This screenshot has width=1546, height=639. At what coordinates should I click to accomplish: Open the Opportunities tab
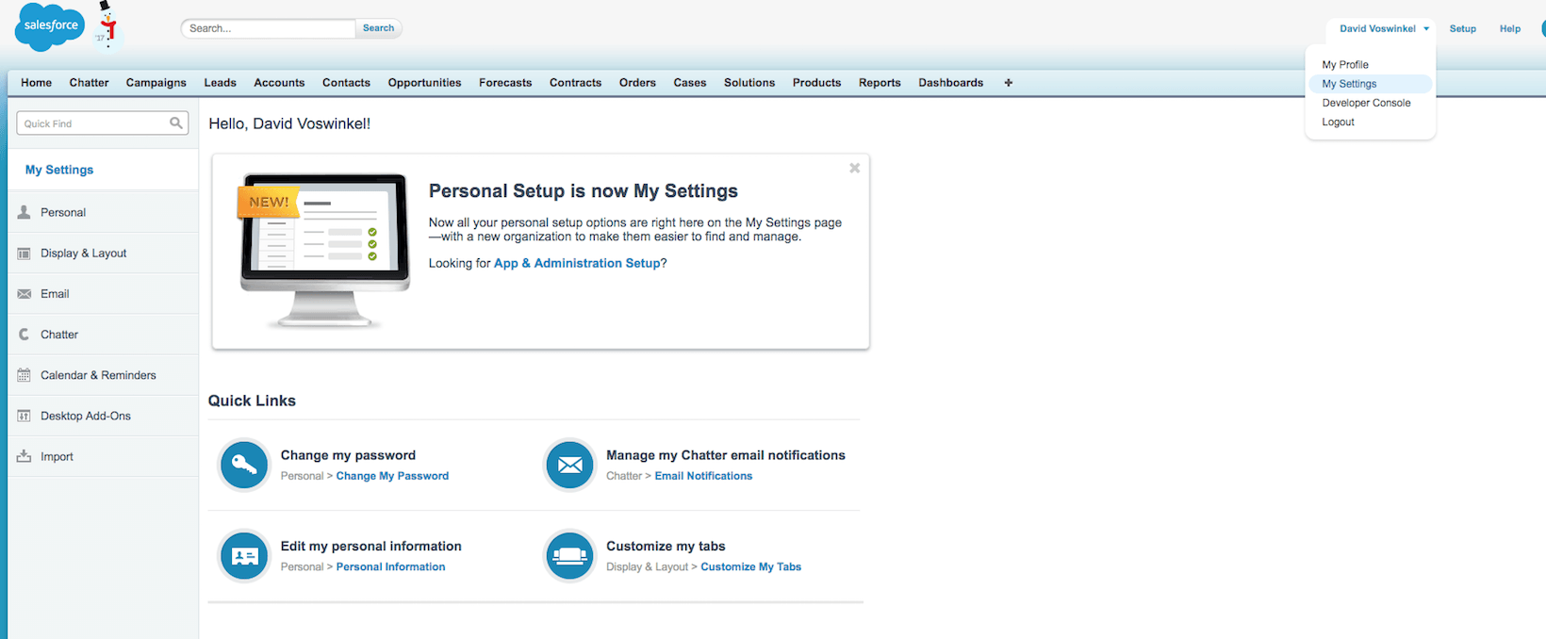click(x=424, y=83)
